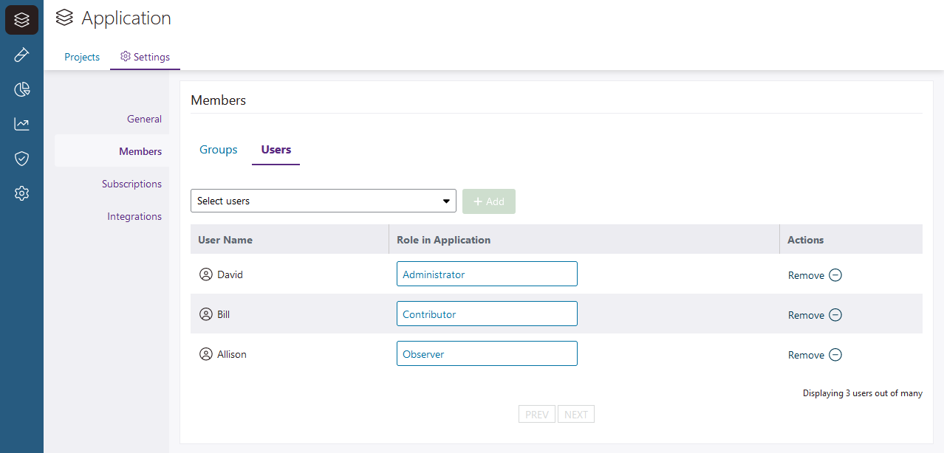Open the pie chart icon in sidebar
944x453 pixels.
pyautogui.click(x=21, y=89)
